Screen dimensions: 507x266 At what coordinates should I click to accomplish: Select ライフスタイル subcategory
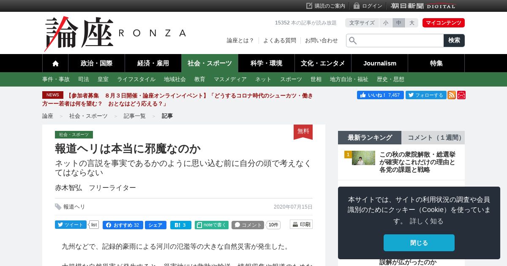pyautogui.click(x=136, y=79)
